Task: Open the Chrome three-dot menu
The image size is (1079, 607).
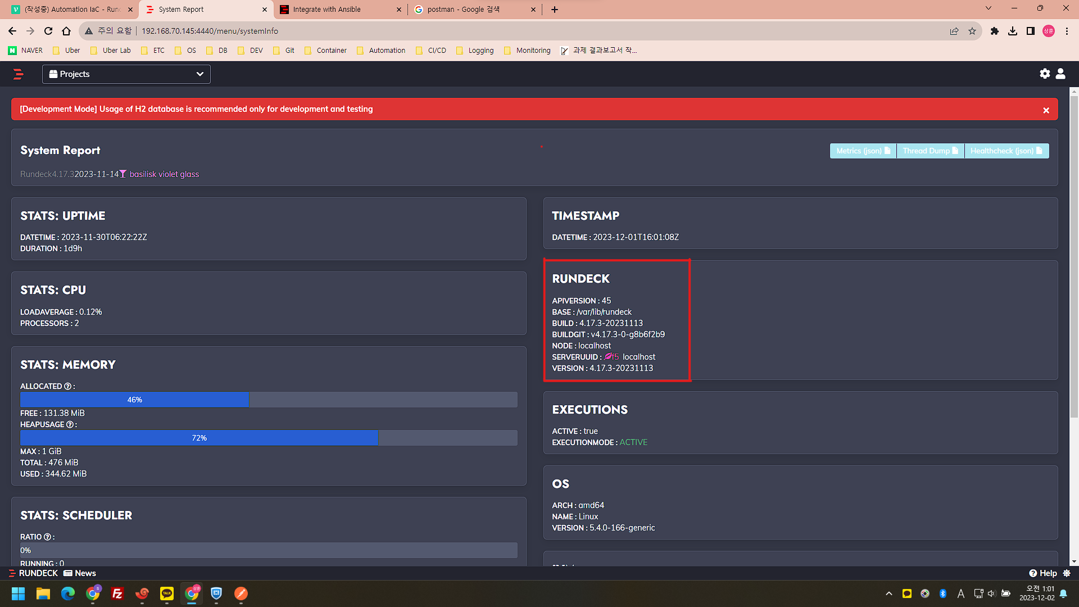Action: pos(1067,31)
